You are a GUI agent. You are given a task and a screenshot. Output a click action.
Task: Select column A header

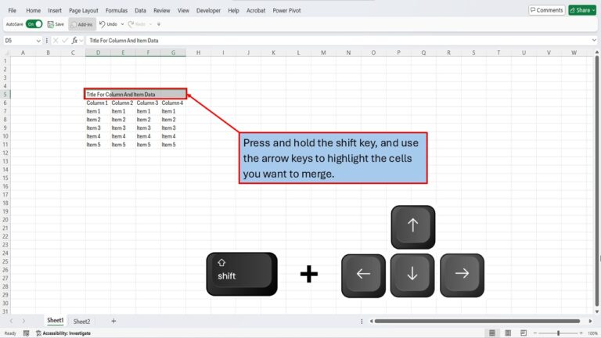[x=23, y=52]
